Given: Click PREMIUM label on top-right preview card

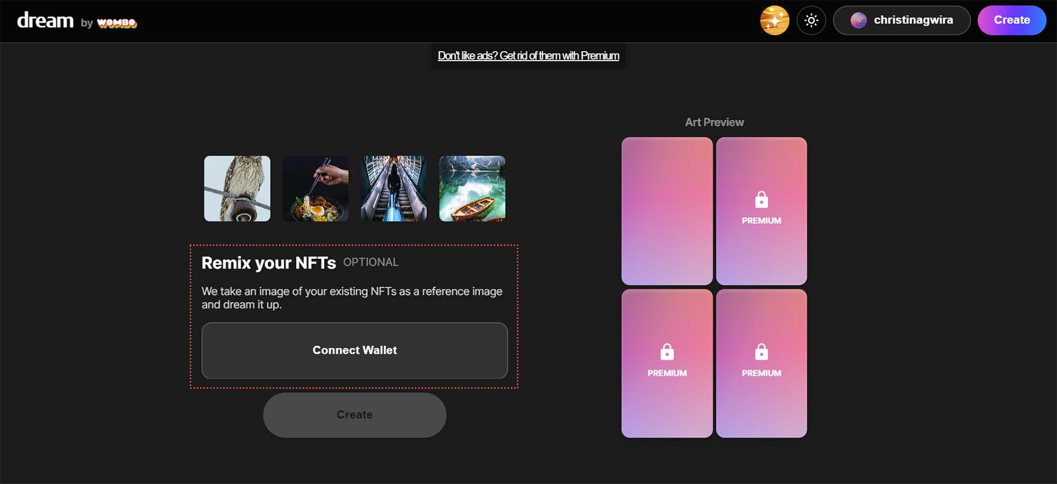Looking at the screenshot, I should pyautogui.click(x=762, y=221).
